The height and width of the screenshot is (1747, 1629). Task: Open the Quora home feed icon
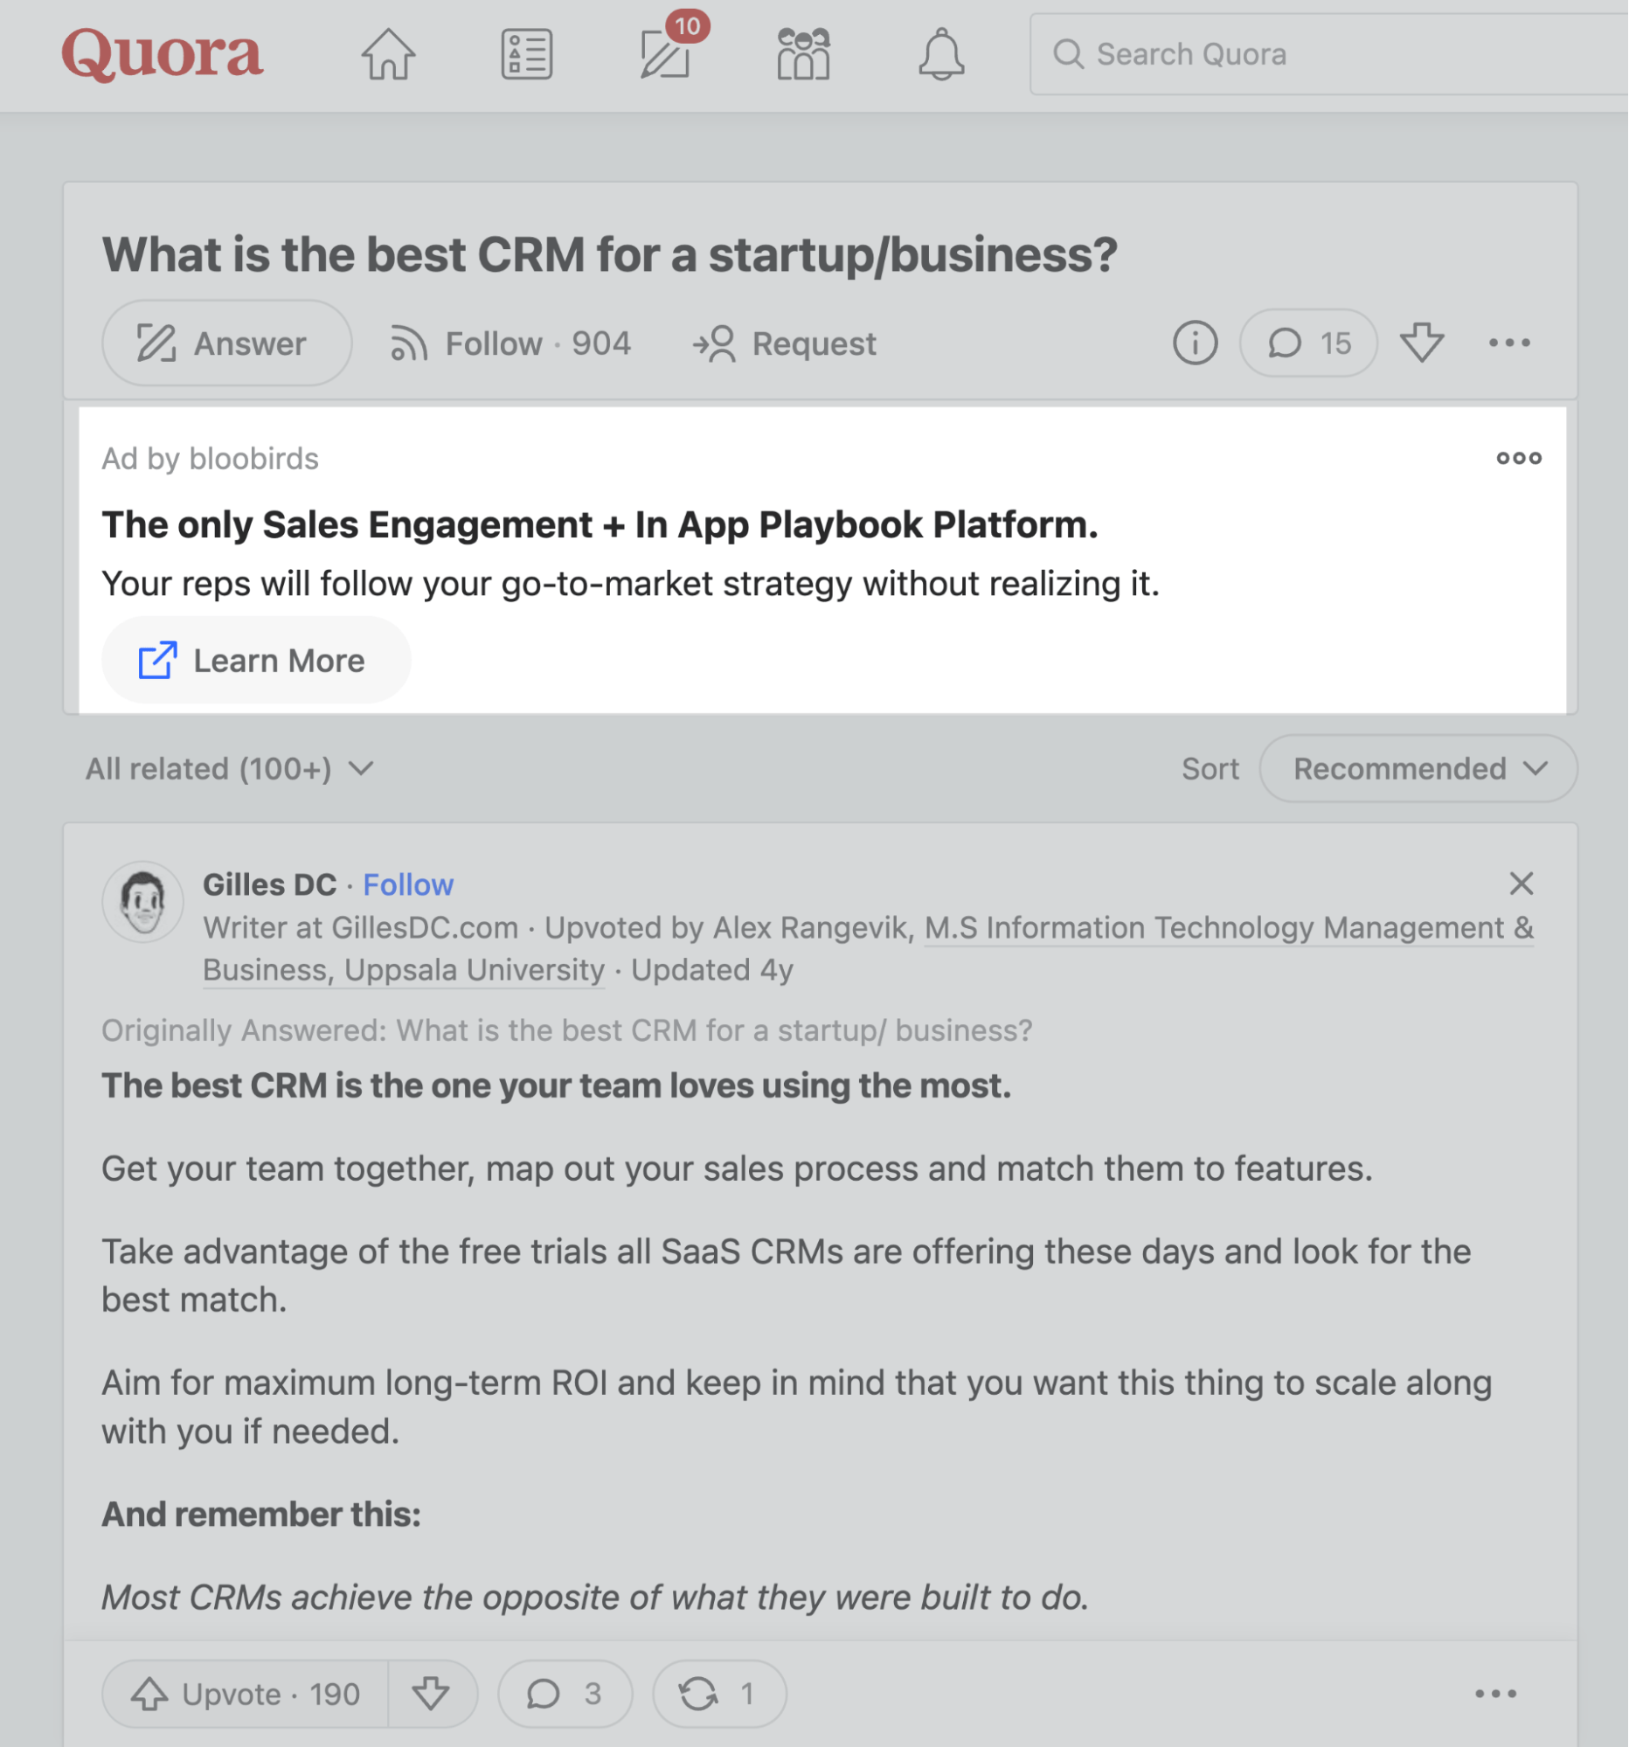[x=388, y=54]
